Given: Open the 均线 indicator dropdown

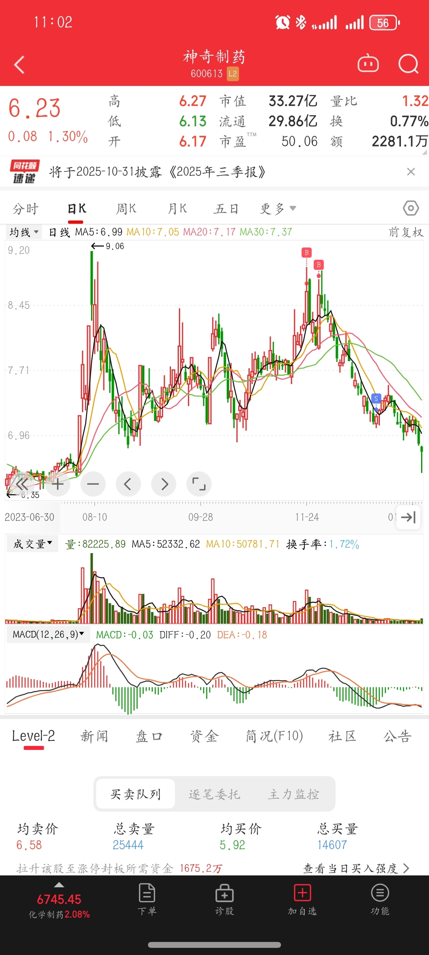Looking at the screenshot, I should tap(24, 232).
